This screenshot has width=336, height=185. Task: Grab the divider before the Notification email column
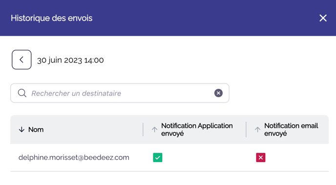(246, 129)
